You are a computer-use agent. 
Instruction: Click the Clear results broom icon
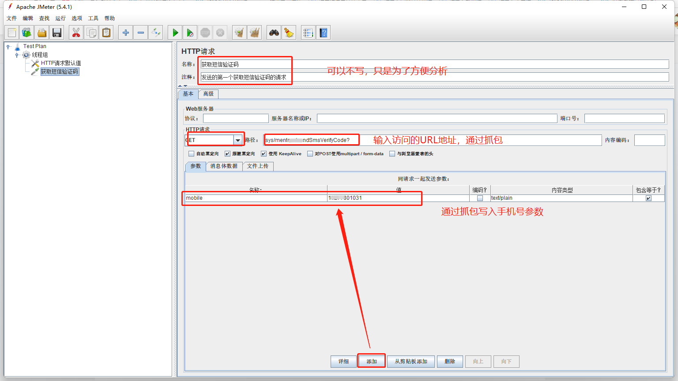click(240, 33)
